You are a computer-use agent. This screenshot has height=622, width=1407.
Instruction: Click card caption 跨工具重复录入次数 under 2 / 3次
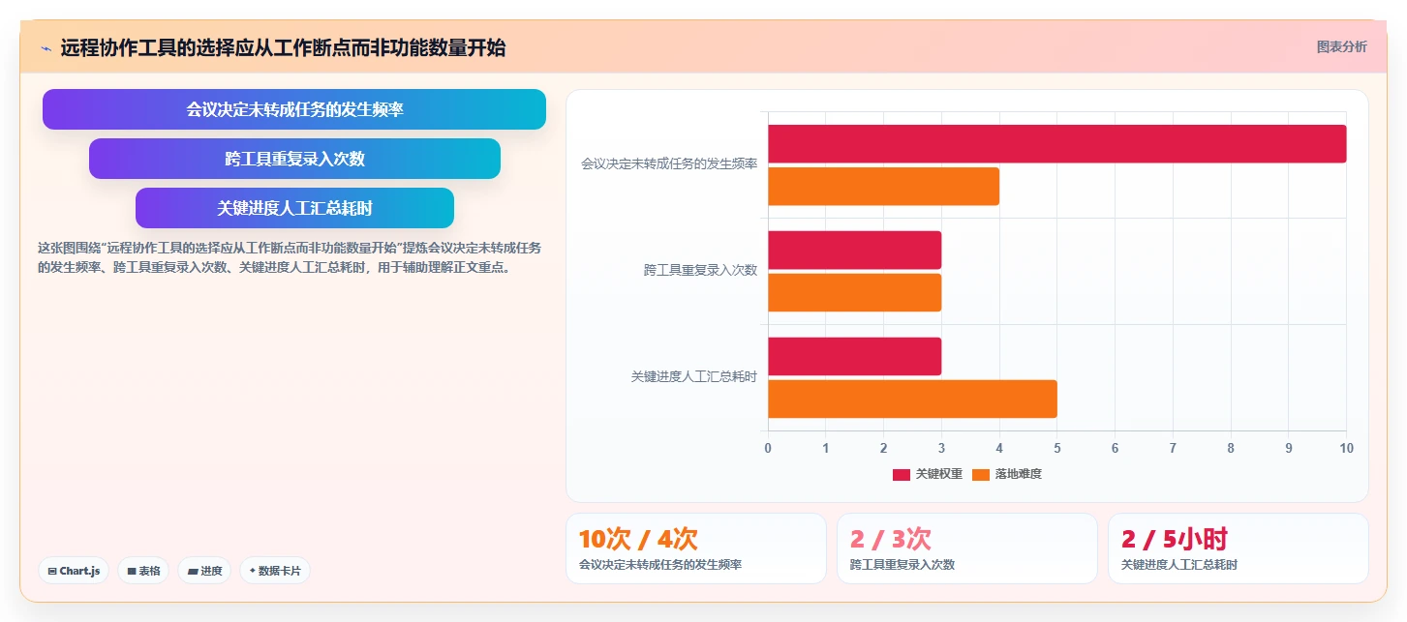point(902,565)
